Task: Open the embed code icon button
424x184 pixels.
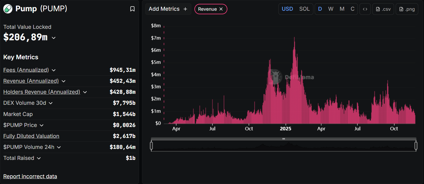Action: coord(365,9)
